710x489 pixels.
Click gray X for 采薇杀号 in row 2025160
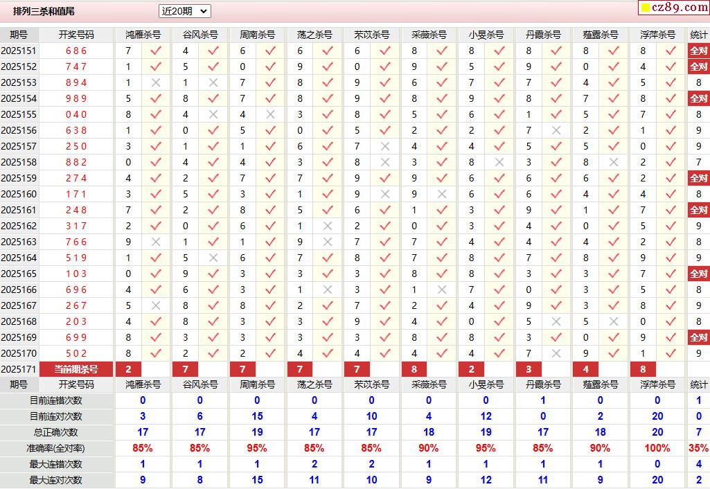[442, 194]
